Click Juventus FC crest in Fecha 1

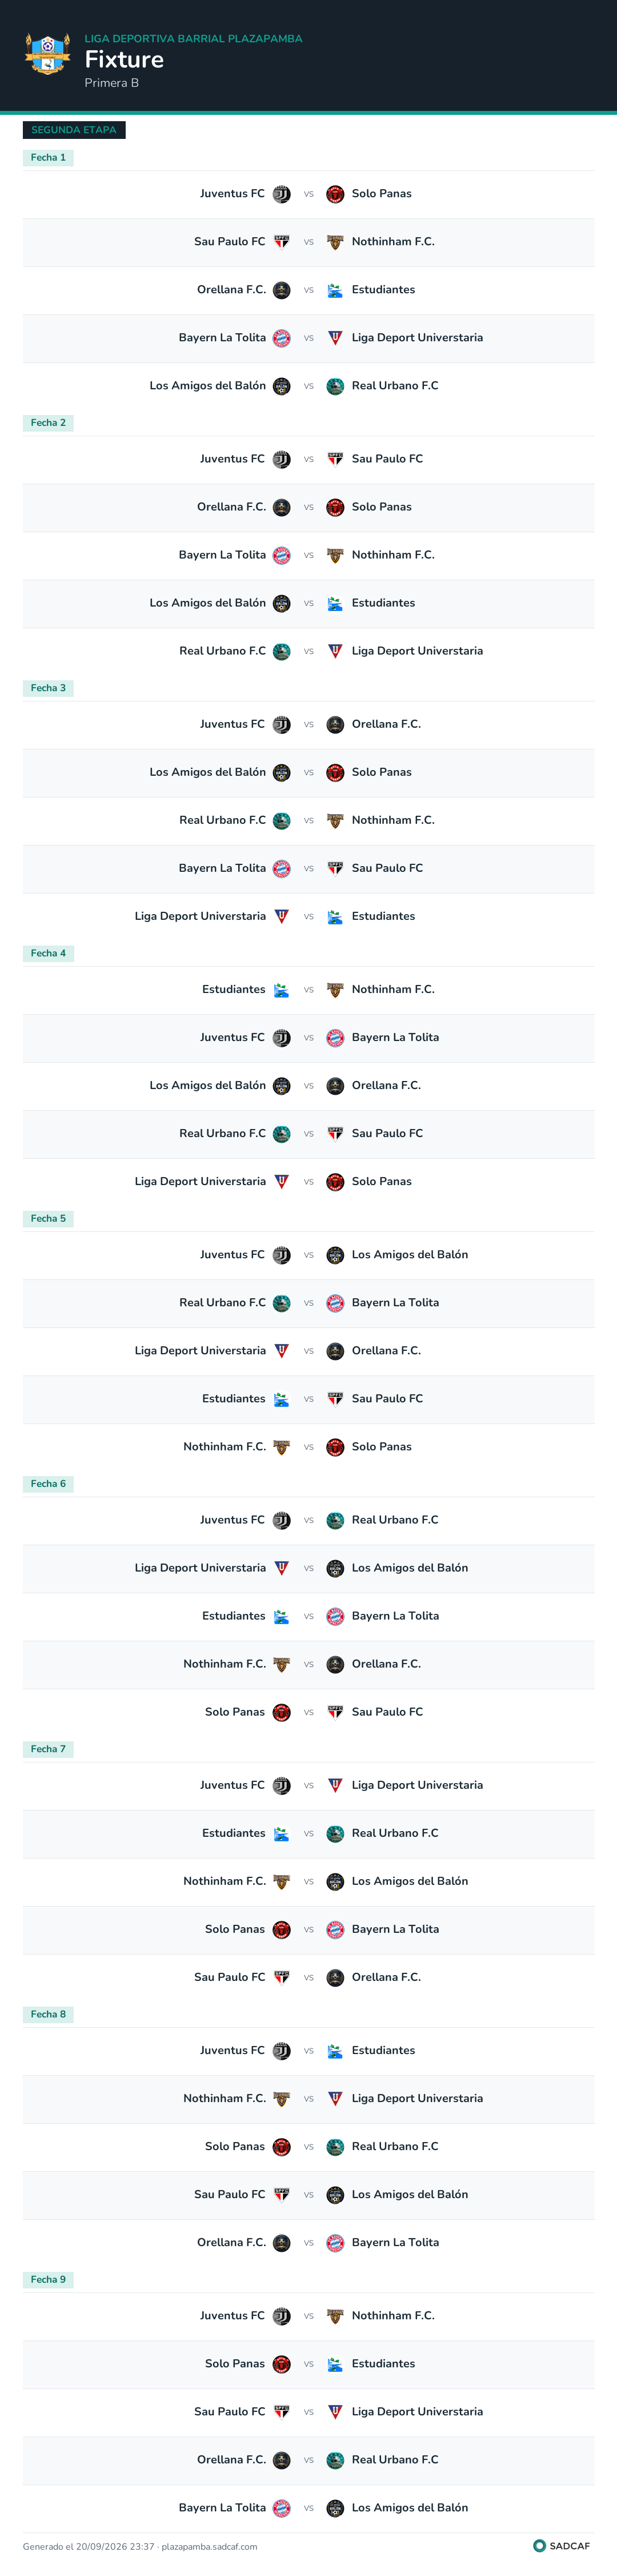tap(282, 194)
